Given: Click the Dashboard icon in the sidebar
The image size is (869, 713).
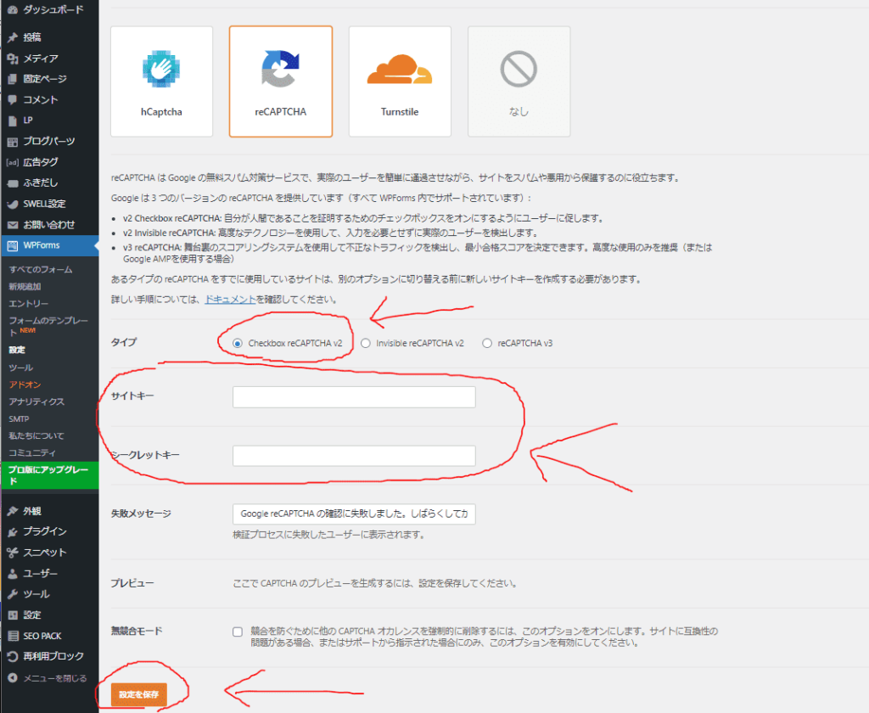Looking at the screenshot, I should click(x=12, y=9).
